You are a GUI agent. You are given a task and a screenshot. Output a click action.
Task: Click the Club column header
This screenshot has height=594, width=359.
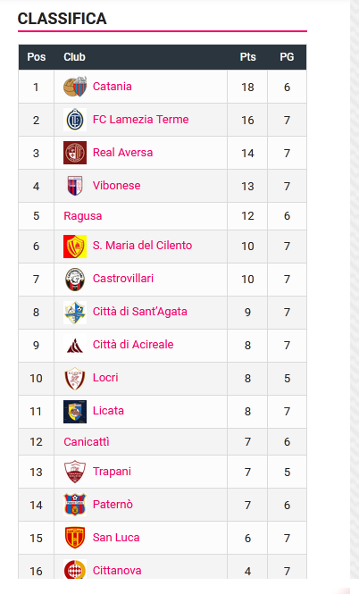tap(74, 57)
